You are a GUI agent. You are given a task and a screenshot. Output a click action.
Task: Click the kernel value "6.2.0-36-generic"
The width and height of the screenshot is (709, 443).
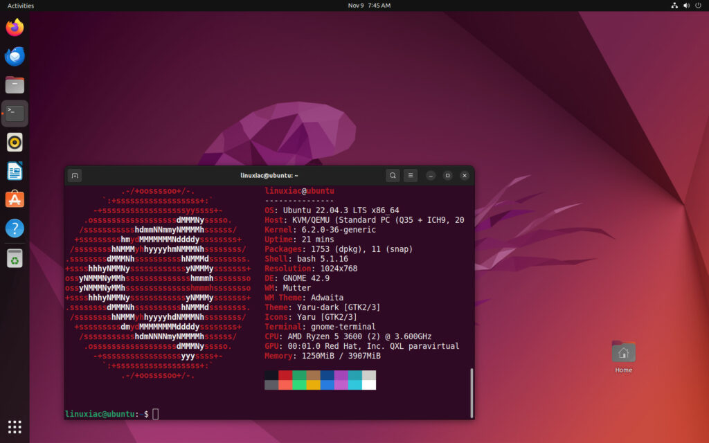pyautogui.click(x=339, y=230)
